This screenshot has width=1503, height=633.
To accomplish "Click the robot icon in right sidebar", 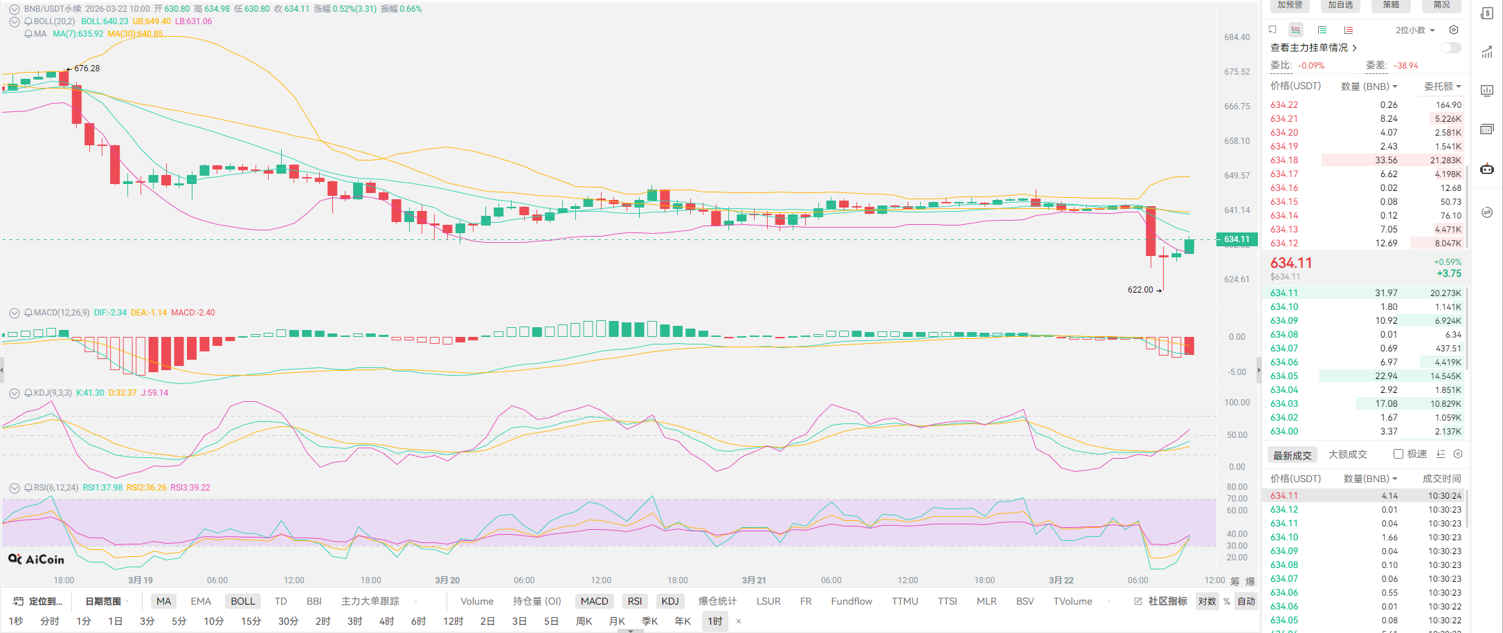I will coord(1486,169).
